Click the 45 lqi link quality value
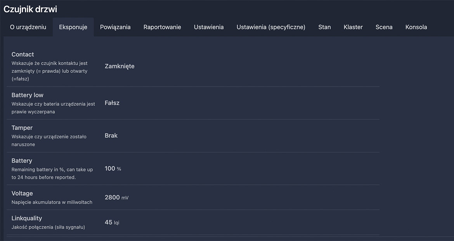Screen dimensions: 454x241 point(112,222)
